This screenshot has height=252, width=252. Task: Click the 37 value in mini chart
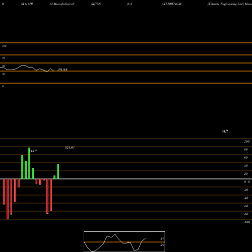point(162,239)
